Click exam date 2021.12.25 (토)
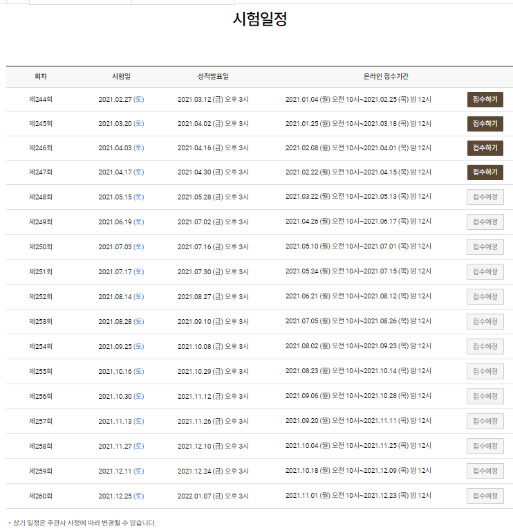The width and height of the screenshot is (513, 531). pyautogui.click(x=121, y=496)
